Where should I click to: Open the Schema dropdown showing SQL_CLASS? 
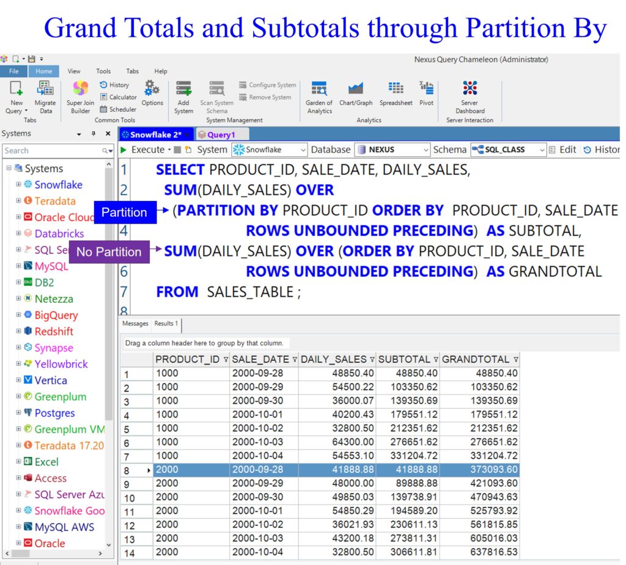(x=508, y=150)
